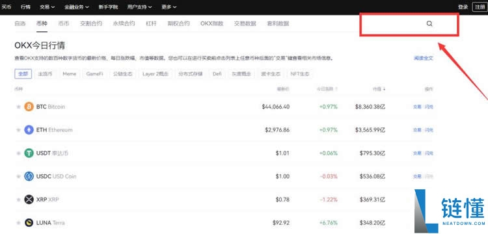Image resolution: width=488 pixels, height=234 pixels.
Task: Expand the 用户支持 menu
Action: point(139,7)
